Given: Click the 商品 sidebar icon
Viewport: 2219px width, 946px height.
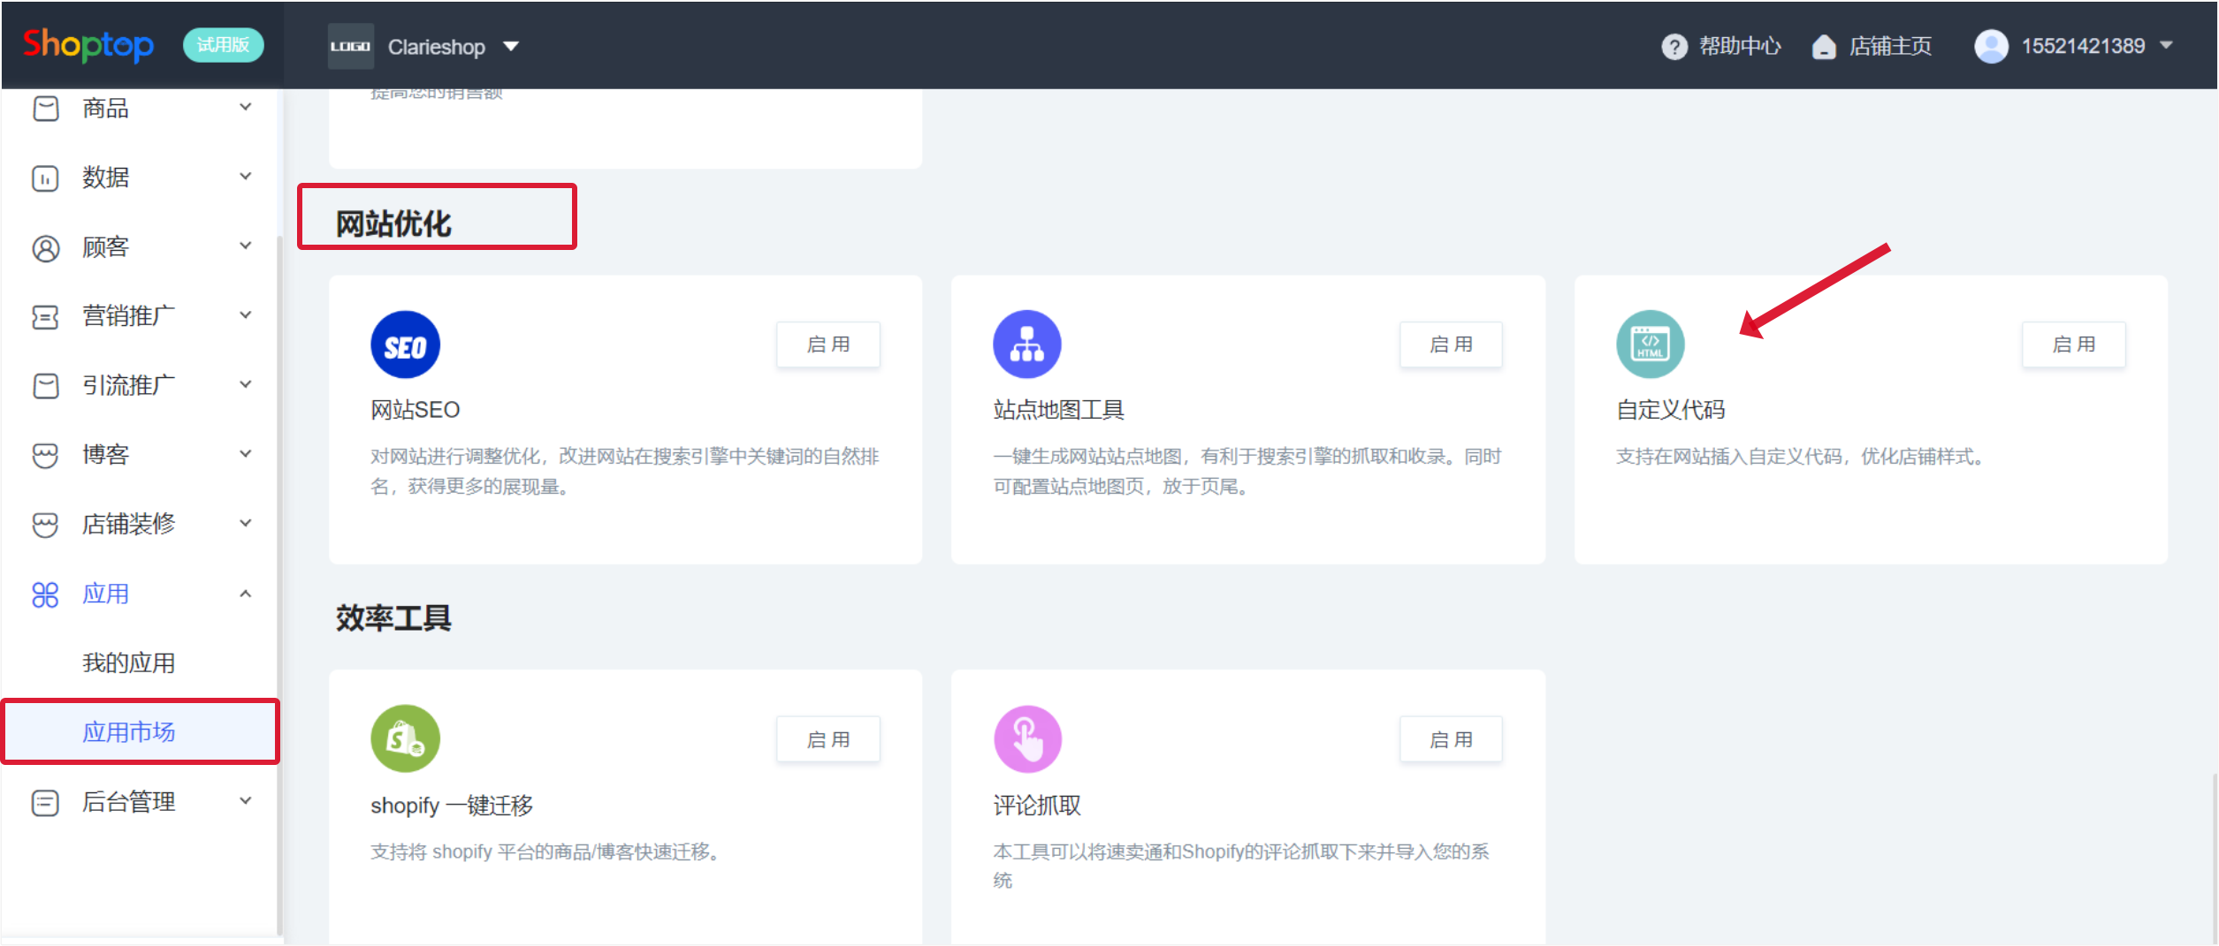Looking at the screenshot, I should (45, 108).
